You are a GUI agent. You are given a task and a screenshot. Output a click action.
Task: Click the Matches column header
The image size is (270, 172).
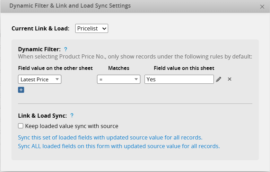[119, 68]
